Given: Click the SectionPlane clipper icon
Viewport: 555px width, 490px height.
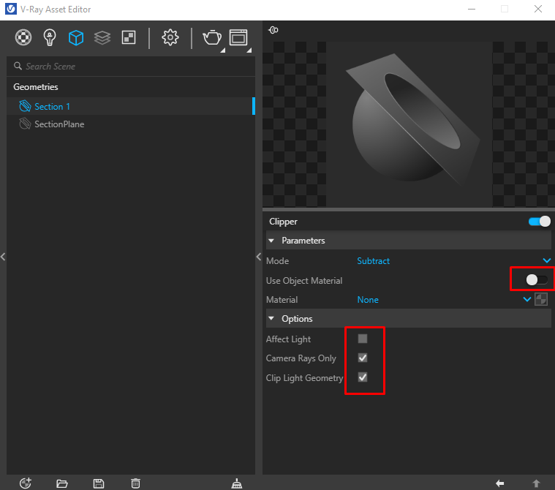Looking at the screenshot, I should pyautogui.click(x=25, y=124).
